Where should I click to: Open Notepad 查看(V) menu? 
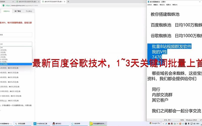168,5
